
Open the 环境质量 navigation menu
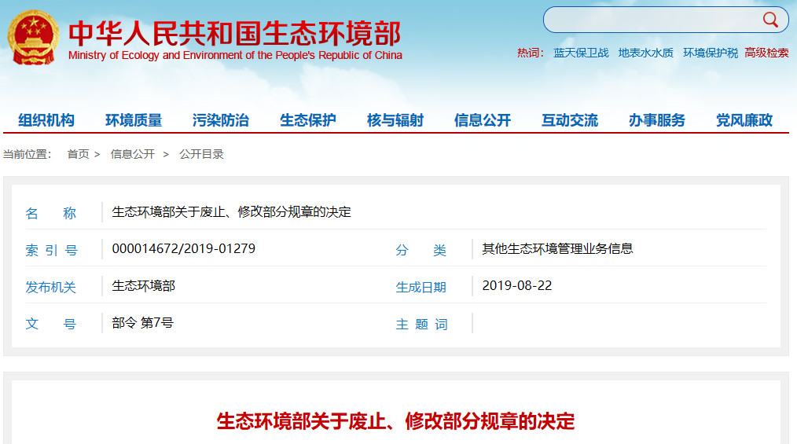[134, 120]
